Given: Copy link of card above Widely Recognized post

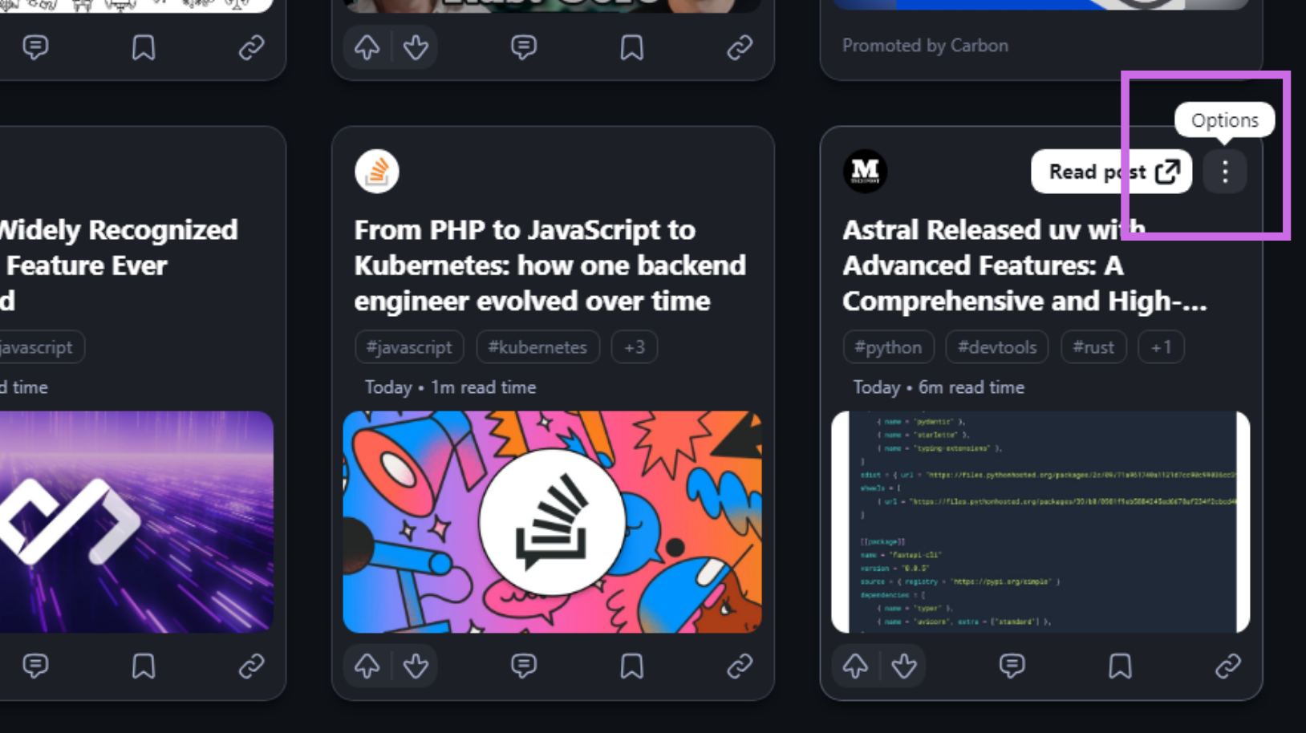Looking at the screenshot, I should click(x=252, y=47).
